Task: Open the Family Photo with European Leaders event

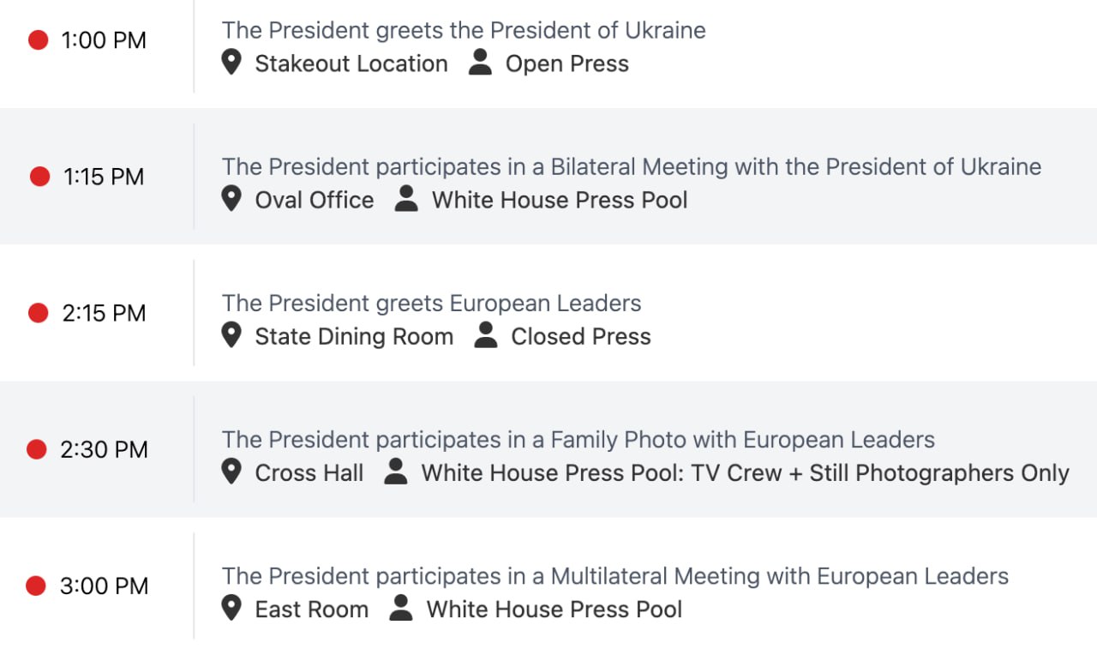Action: pyautogui.click(x=578, y=440)
